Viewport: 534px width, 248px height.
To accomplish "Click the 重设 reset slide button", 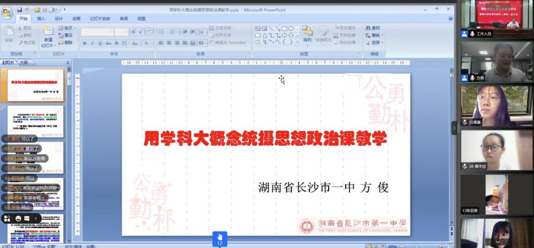I will tap(66, 35).
